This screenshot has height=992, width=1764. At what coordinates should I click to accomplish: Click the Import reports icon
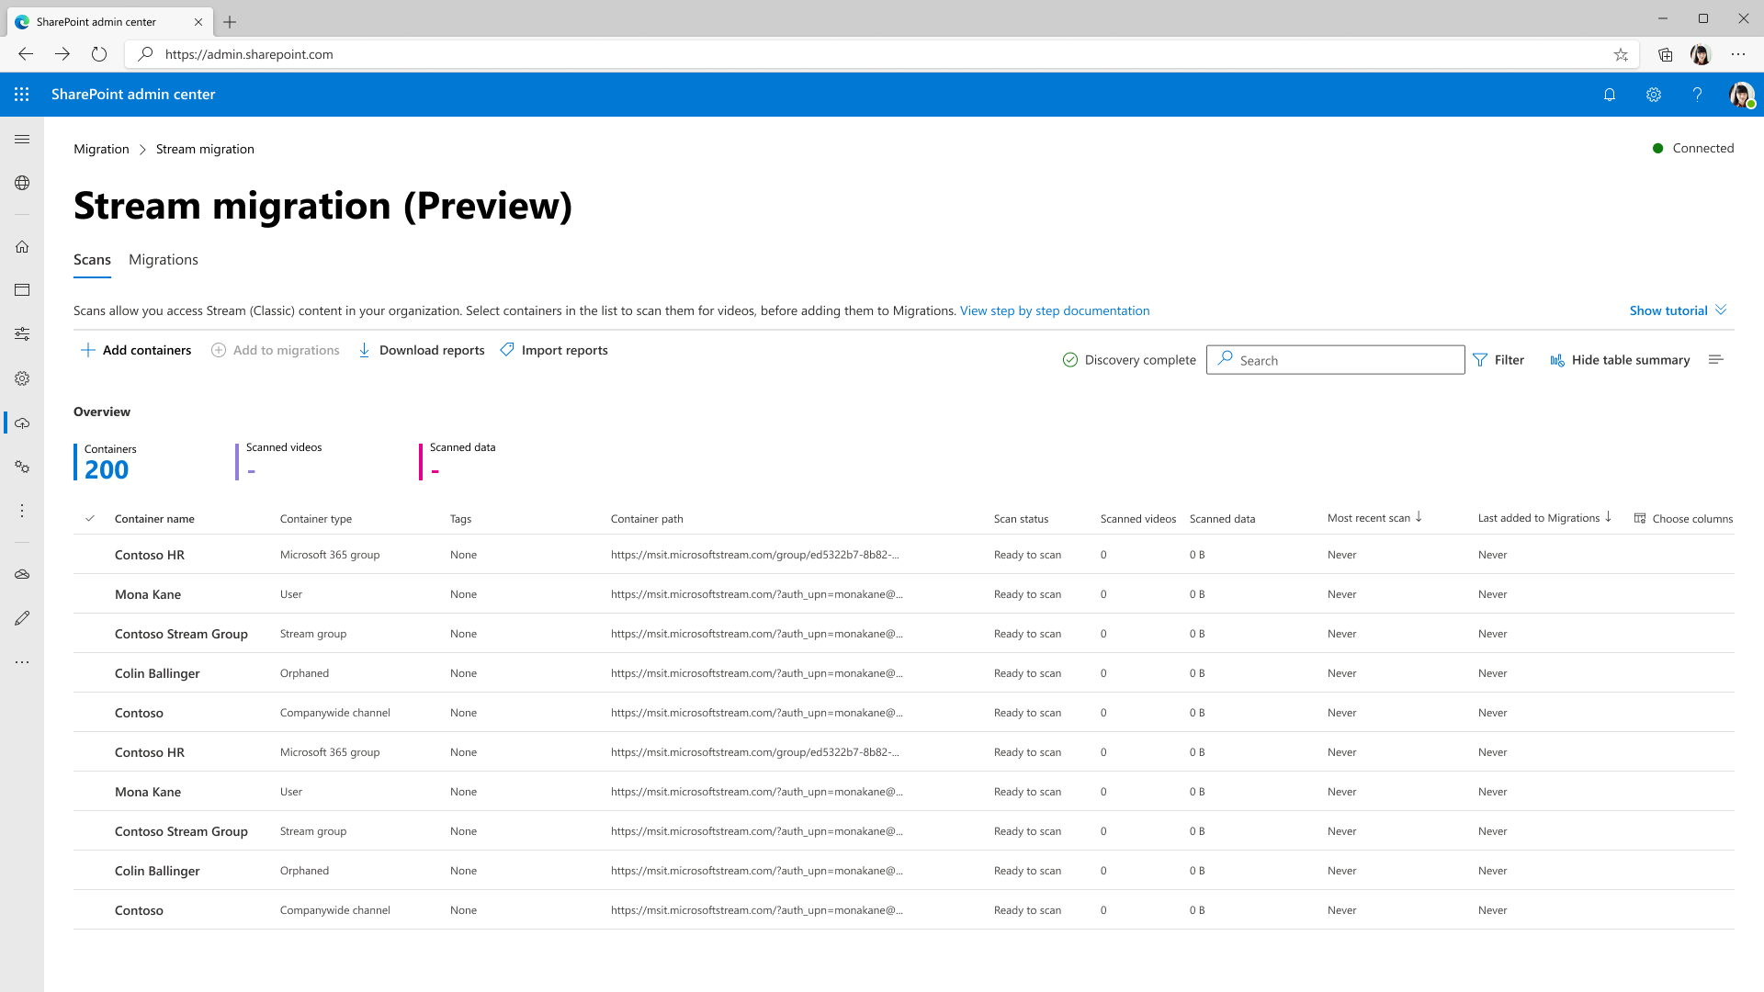(508, 350)
